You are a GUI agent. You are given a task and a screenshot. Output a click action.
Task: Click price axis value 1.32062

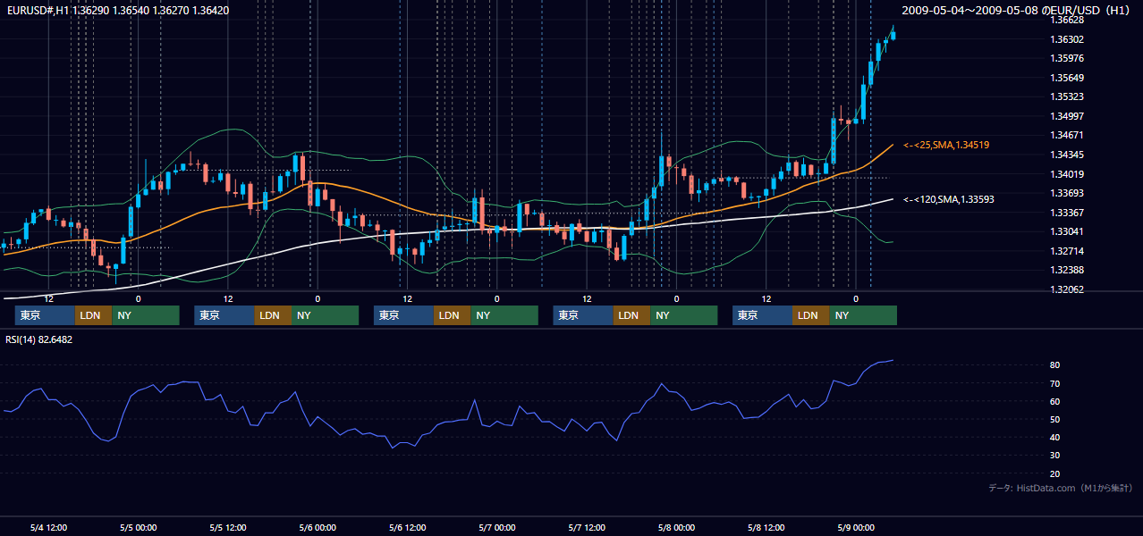(x=1067, y=289)
